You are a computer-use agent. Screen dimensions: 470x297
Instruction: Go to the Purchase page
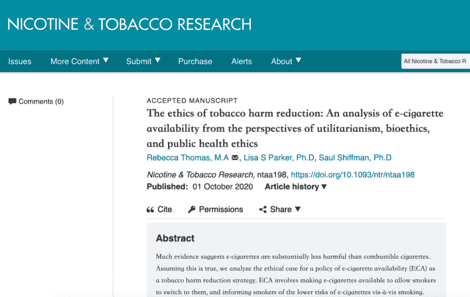[195, 62]
